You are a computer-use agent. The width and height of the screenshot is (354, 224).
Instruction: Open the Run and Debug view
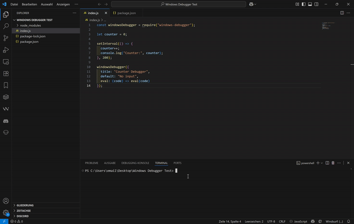[x=6, y=50]
